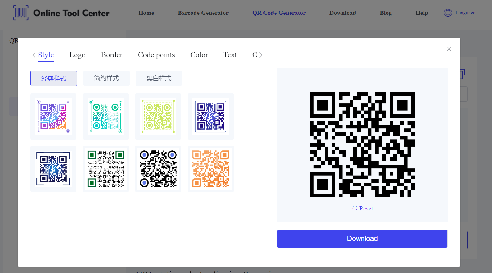Open Download page in navigation bar
The height and width of the screenshot is (273, 492).
(343, 13)
